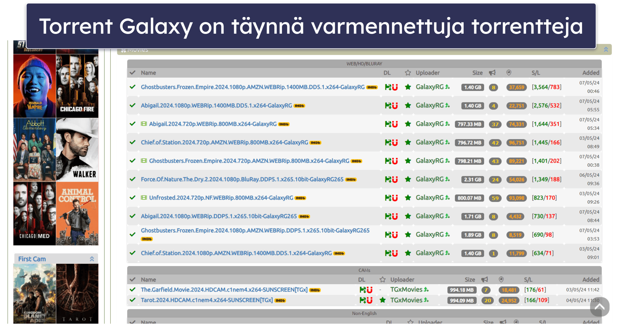621x332 pixels.
Task: Click verified checkmark for Ghostbusters 1080p 1400MB
Action: 133,87
